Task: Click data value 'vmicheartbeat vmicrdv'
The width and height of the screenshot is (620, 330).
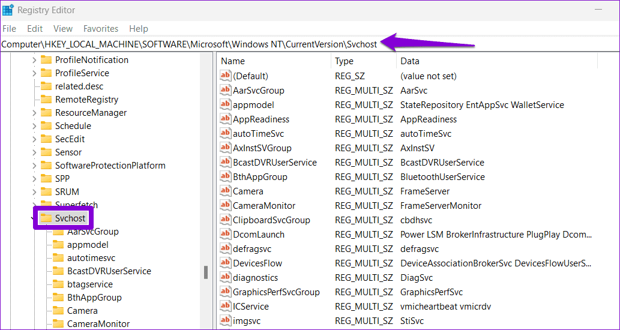Action: pos(445,307)
